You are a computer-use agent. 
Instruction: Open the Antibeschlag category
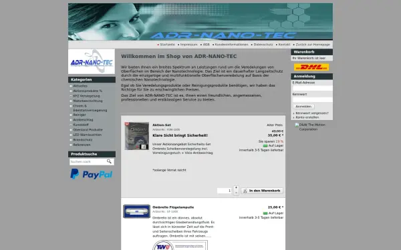point(83,119)
